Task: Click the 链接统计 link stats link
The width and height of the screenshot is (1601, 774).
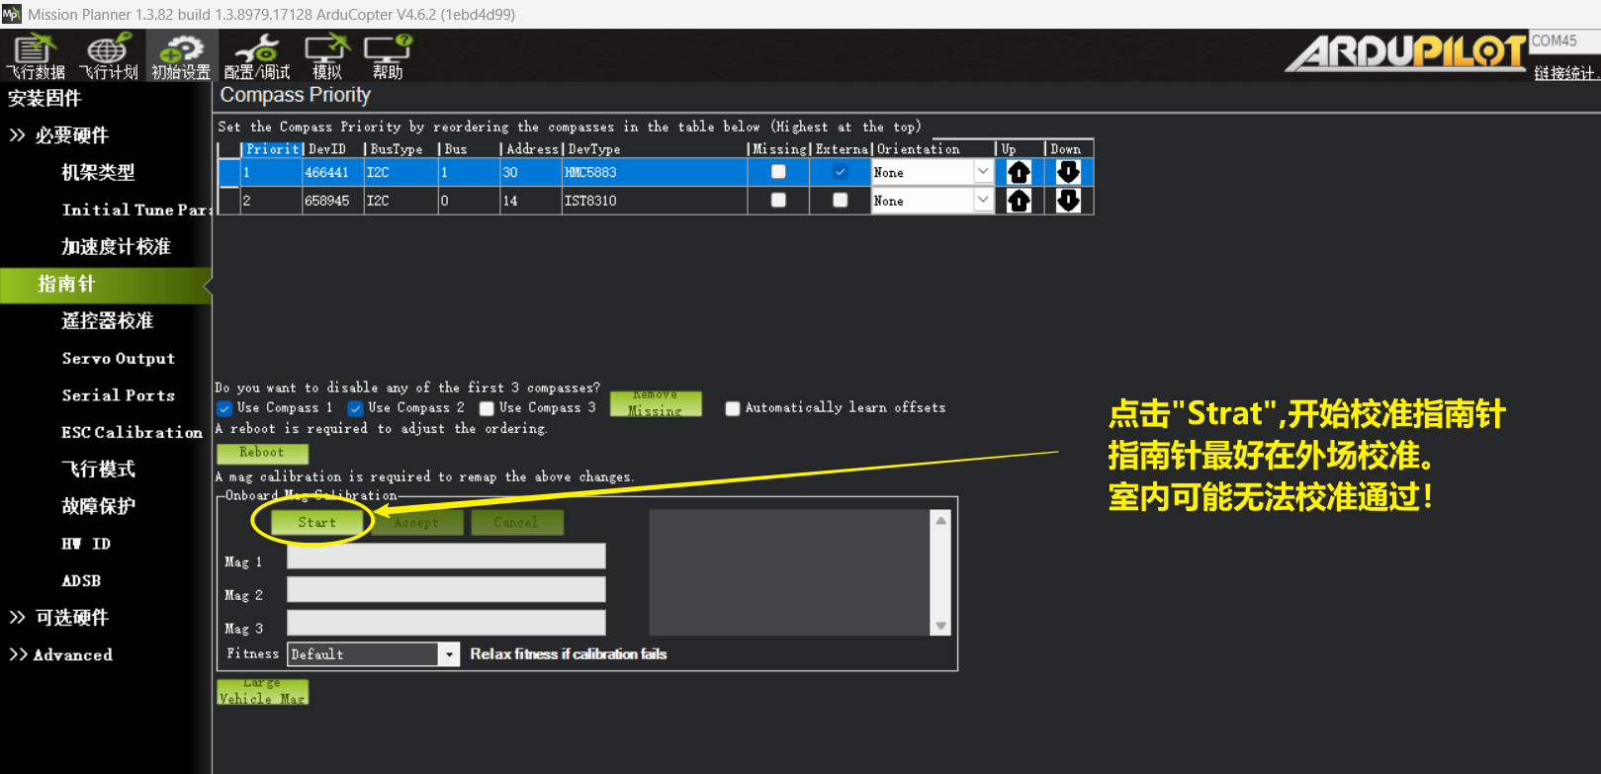Action: tap(1564, 73)
